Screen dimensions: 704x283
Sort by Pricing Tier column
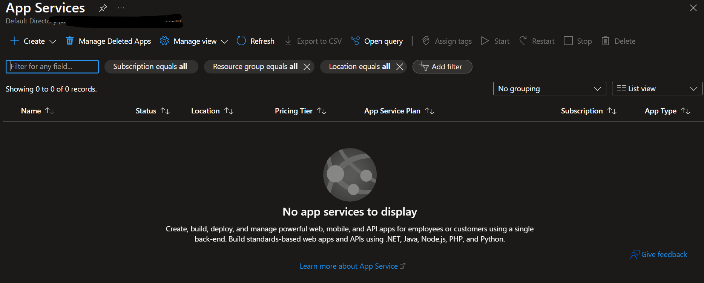pos(301,111)
